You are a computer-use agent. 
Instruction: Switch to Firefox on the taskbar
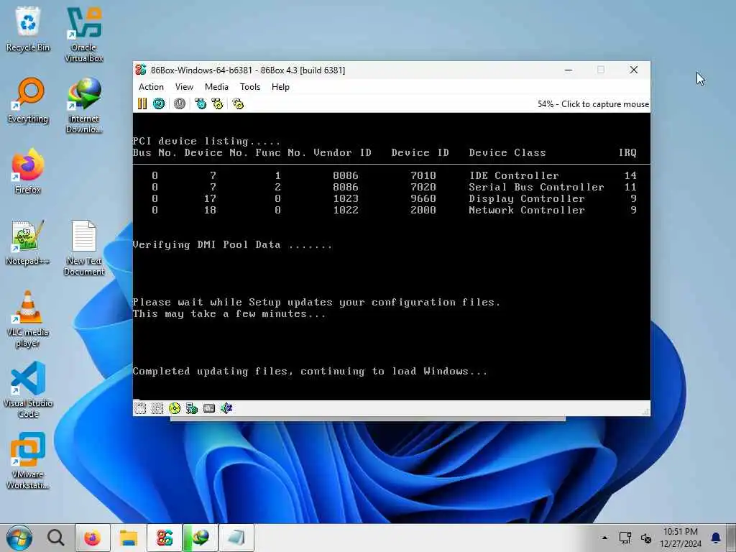click(x=93, y=538)
